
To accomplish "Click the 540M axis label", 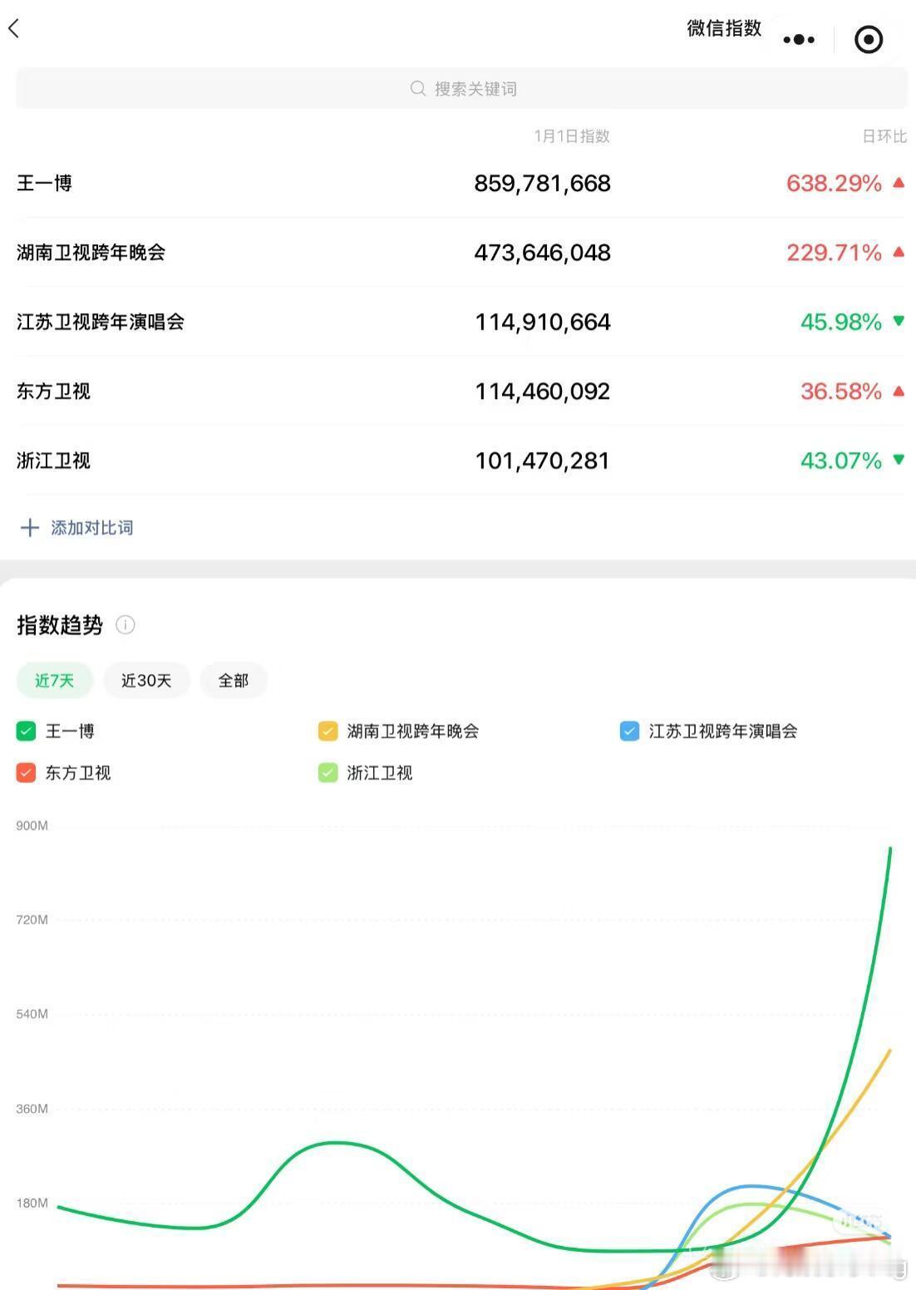I will 32,1014.
